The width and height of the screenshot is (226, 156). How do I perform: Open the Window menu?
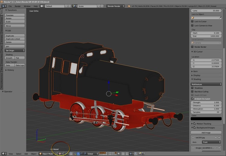point(27,6)
